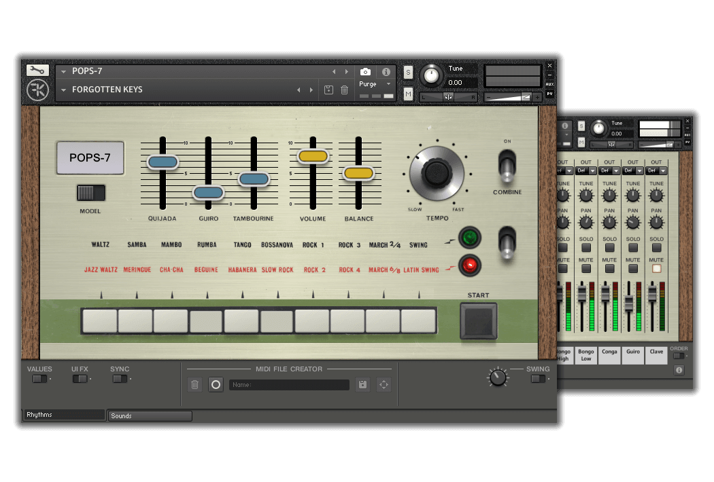Toggle the MODEL switch

(90, 193)
